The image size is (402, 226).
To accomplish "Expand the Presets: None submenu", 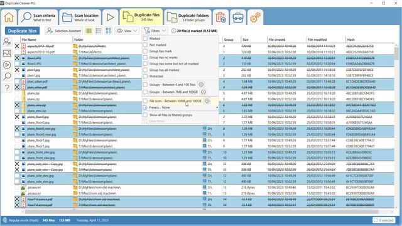I will coord(180,107).
